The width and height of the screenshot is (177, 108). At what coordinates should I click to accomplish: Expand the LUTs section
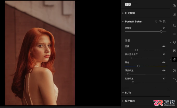click(x=123, y=93)
